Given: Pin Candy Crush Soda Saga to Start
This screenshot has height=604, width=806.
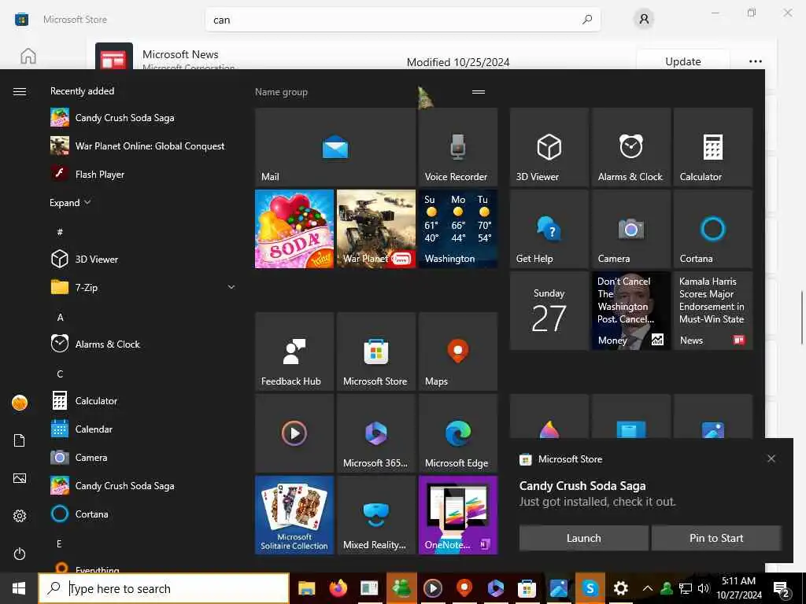Looking at the screenshot, I should 716,538.
